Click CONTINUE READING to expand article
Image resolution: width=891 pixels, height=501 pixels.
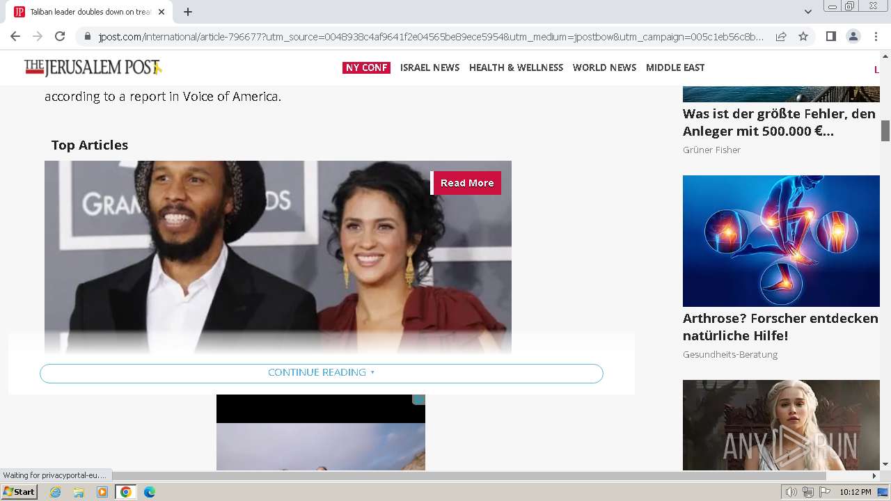(322, 373)
